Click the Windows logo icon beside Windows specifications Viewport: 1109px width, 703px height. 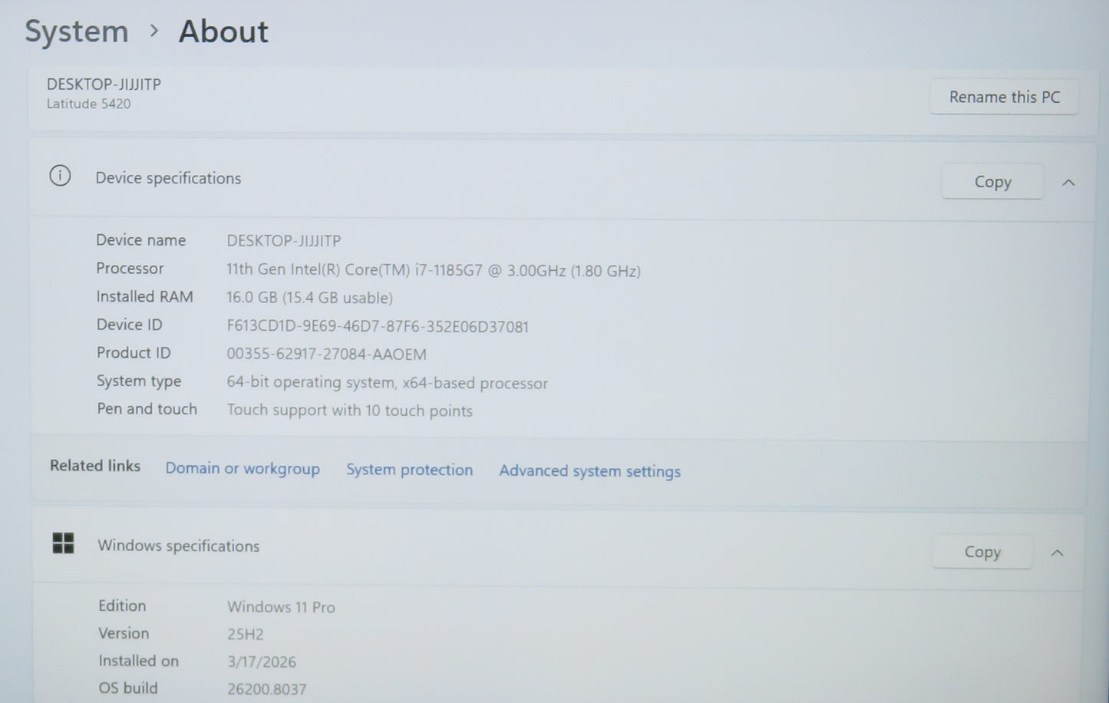click(63, 543)
